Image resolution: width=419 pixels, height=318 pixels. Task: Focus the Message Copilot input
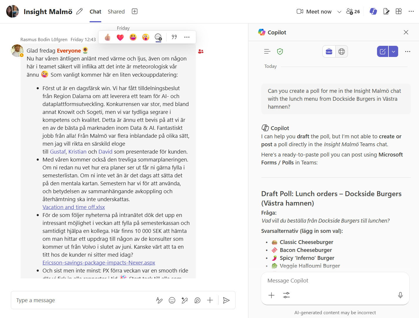coord(335,280)
